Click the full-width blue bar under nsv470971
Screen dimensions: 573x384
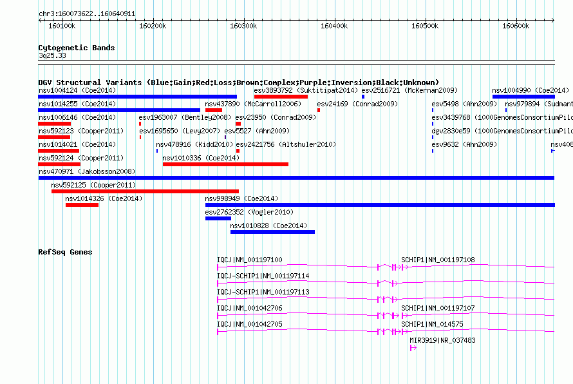tap(296, 178)
